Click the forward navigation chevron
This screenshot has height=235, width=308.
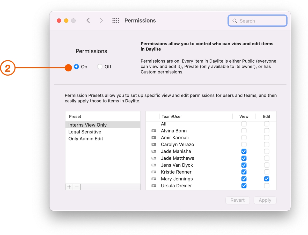point(101,20)
